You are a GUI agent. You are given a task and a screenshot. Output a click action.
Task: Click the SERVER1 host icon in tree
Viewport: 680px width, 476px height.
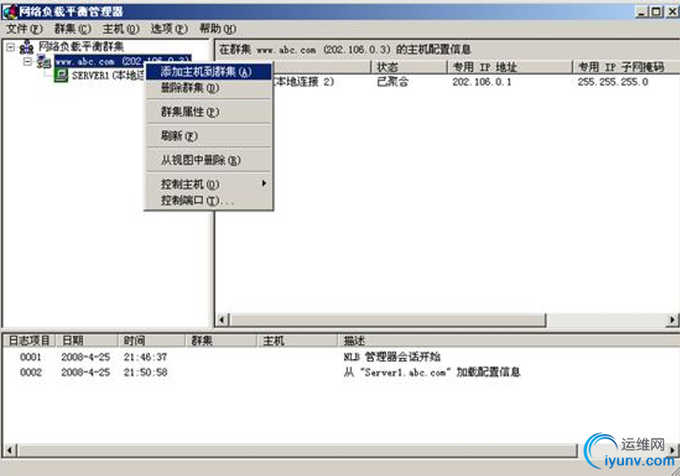pos(61,76)
